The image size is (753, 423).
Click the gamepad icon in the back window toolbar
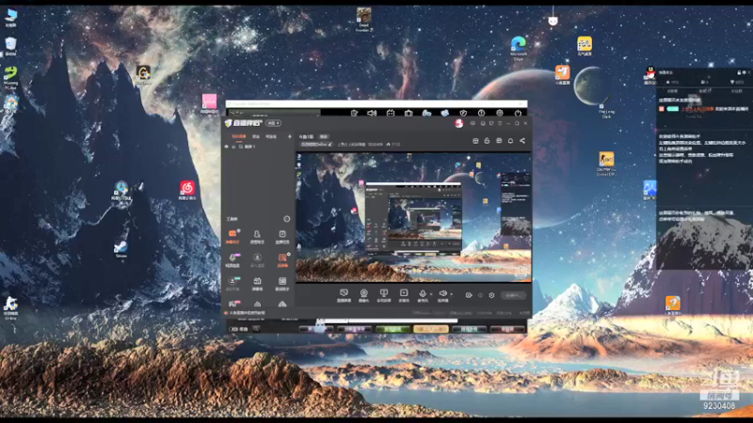click(x=426, y=113)
